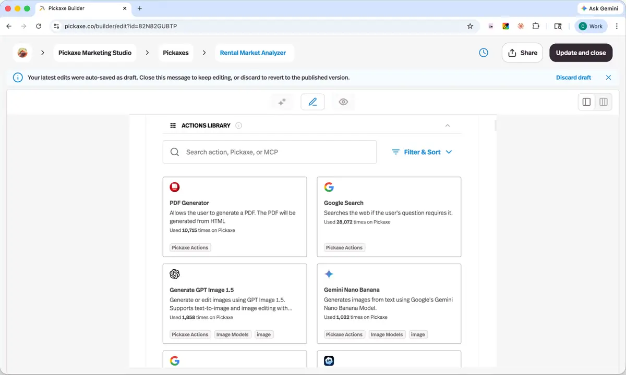Click the AI sparkle builder icon
The width and height of the screenshot is (626, 375).
pyautogui.click(x=282, y=102)
